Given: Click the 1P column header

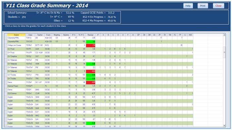Looking at the screenshot, I should [180, 35].
